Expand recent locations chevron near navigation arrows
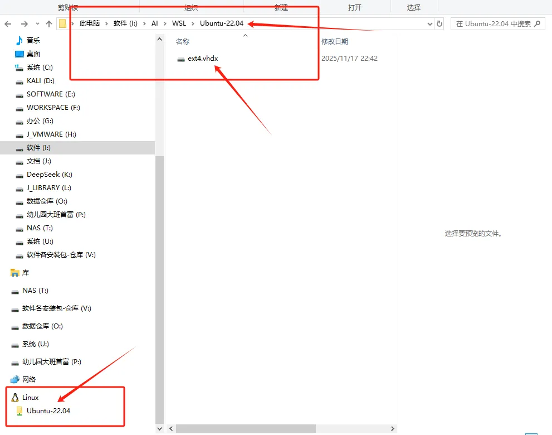The height and width of the screenshot is (435, 552). (x=36, y=23)
